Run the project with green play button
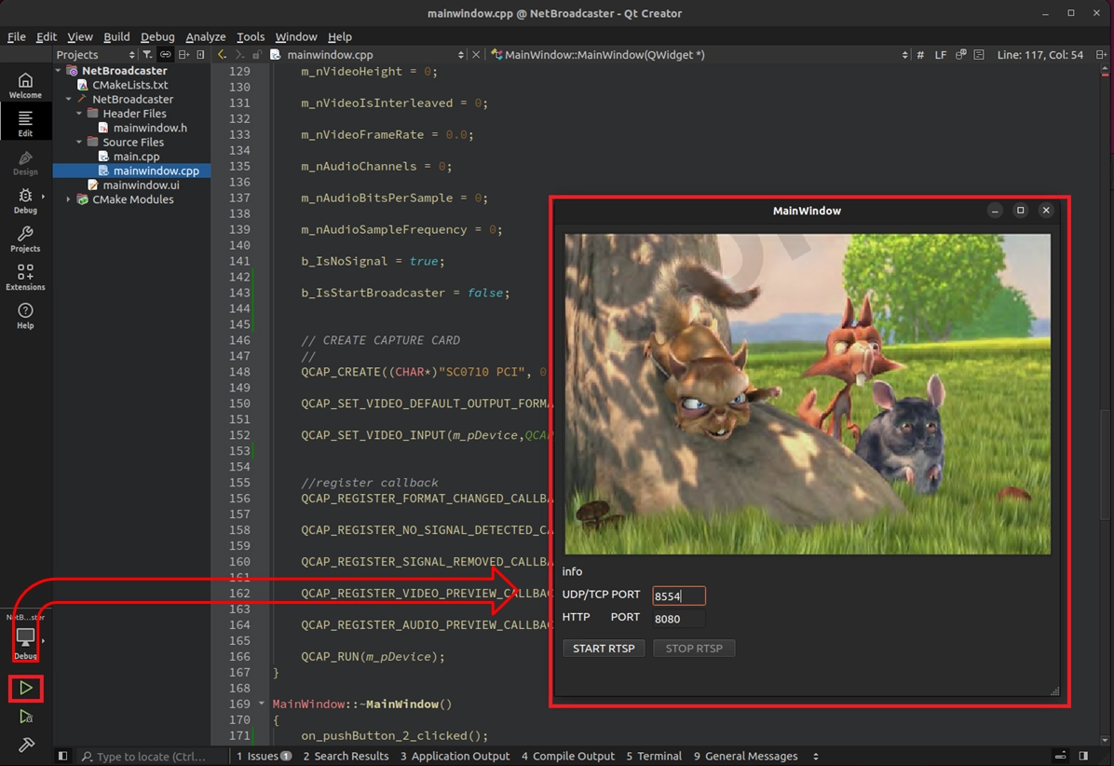 pos(25,688)
